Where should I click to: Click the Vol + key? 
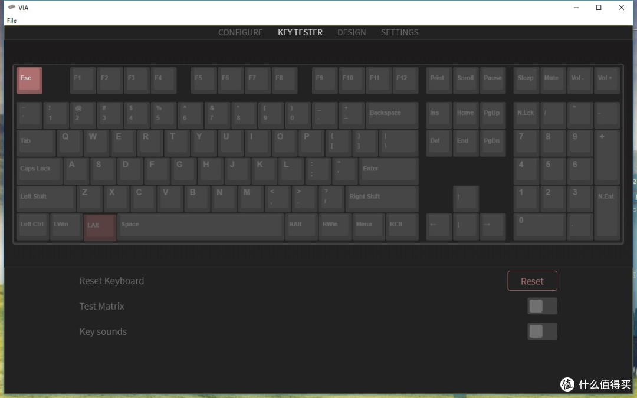pyautogui.click(x=607, y=80)
